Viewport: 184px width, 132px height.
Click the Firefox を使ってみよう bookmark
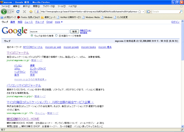(x=28, y=17)
